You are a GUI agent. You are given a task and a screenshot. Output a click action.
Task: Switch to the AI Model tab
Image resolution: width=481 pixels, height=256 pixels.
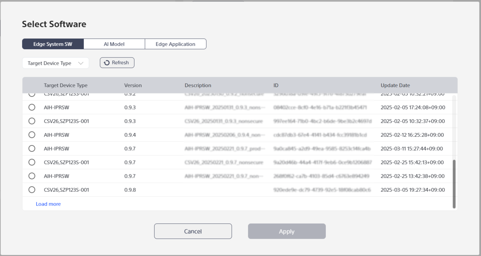[114, 44]
